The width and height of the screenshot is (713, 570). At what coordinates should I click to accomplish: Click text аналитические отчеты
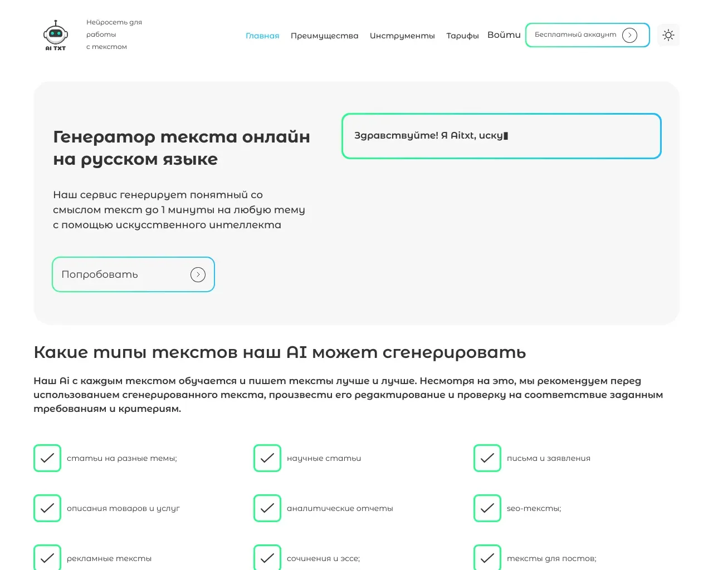pos(340,508)
